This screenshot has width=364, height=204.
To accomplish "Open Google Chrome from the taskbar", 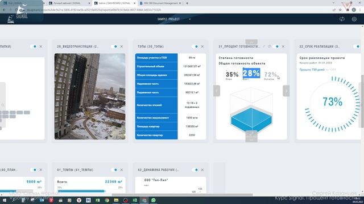I will pyautogui.click(x=107, y=200).
